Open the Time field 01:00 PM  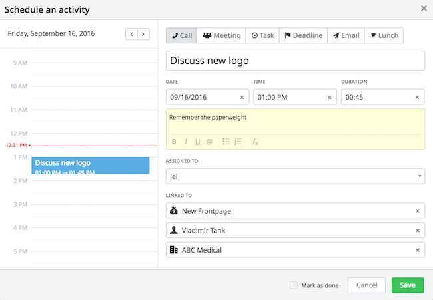tap(295, 97)
